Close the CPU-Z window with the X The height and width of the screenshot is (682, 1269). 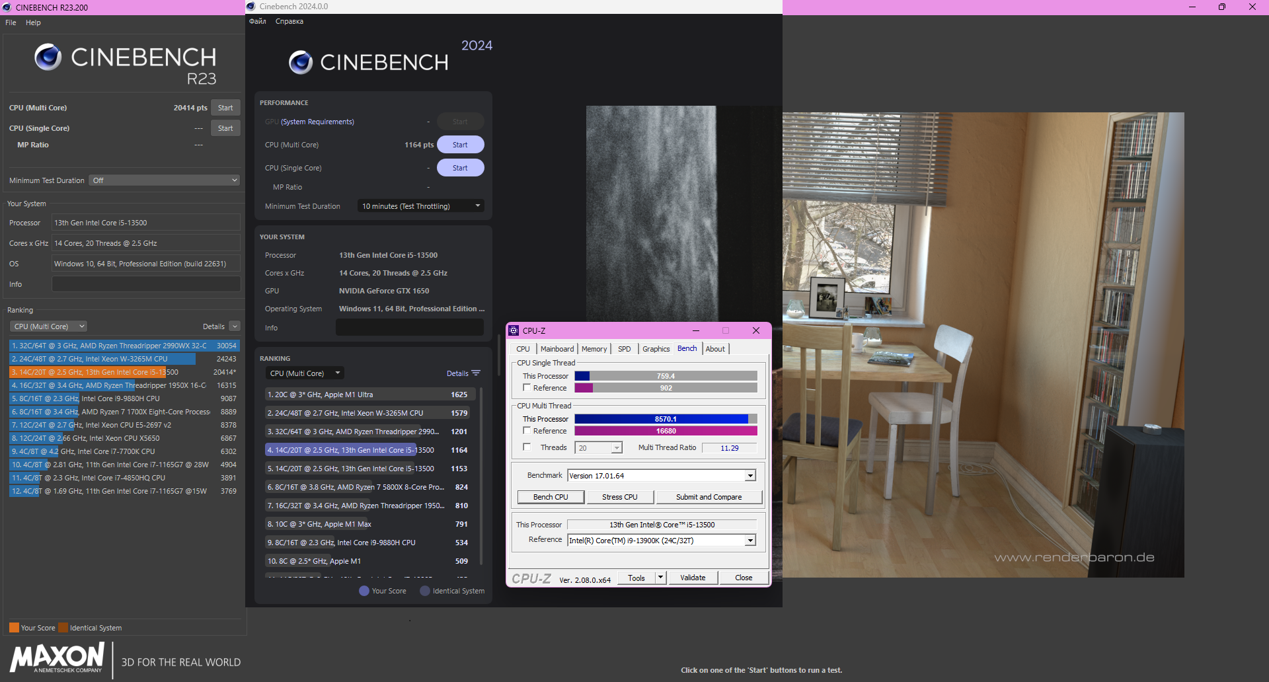coord(756,330)
